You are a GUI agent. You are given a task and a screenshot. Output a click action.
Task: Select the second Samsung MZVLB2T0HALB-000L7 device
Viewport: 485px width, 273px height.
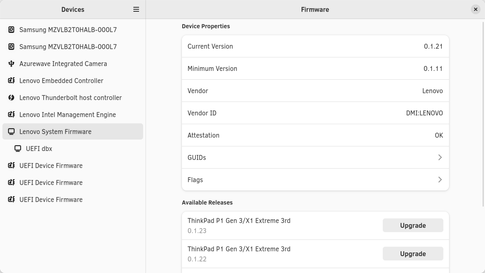point(68,47)
